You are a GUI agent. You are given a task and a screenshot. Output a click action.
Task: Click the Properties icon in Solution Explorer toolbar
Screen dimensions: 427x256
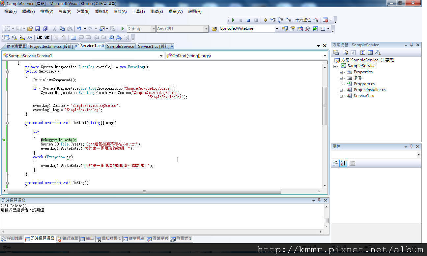(336, 52)
